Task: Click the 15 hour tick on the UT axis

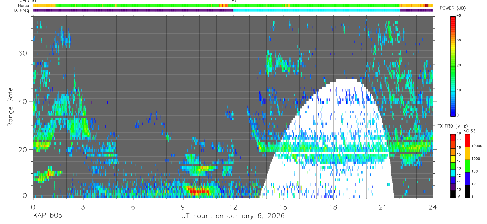Action: pyautogui.click(x=283, y=207)
